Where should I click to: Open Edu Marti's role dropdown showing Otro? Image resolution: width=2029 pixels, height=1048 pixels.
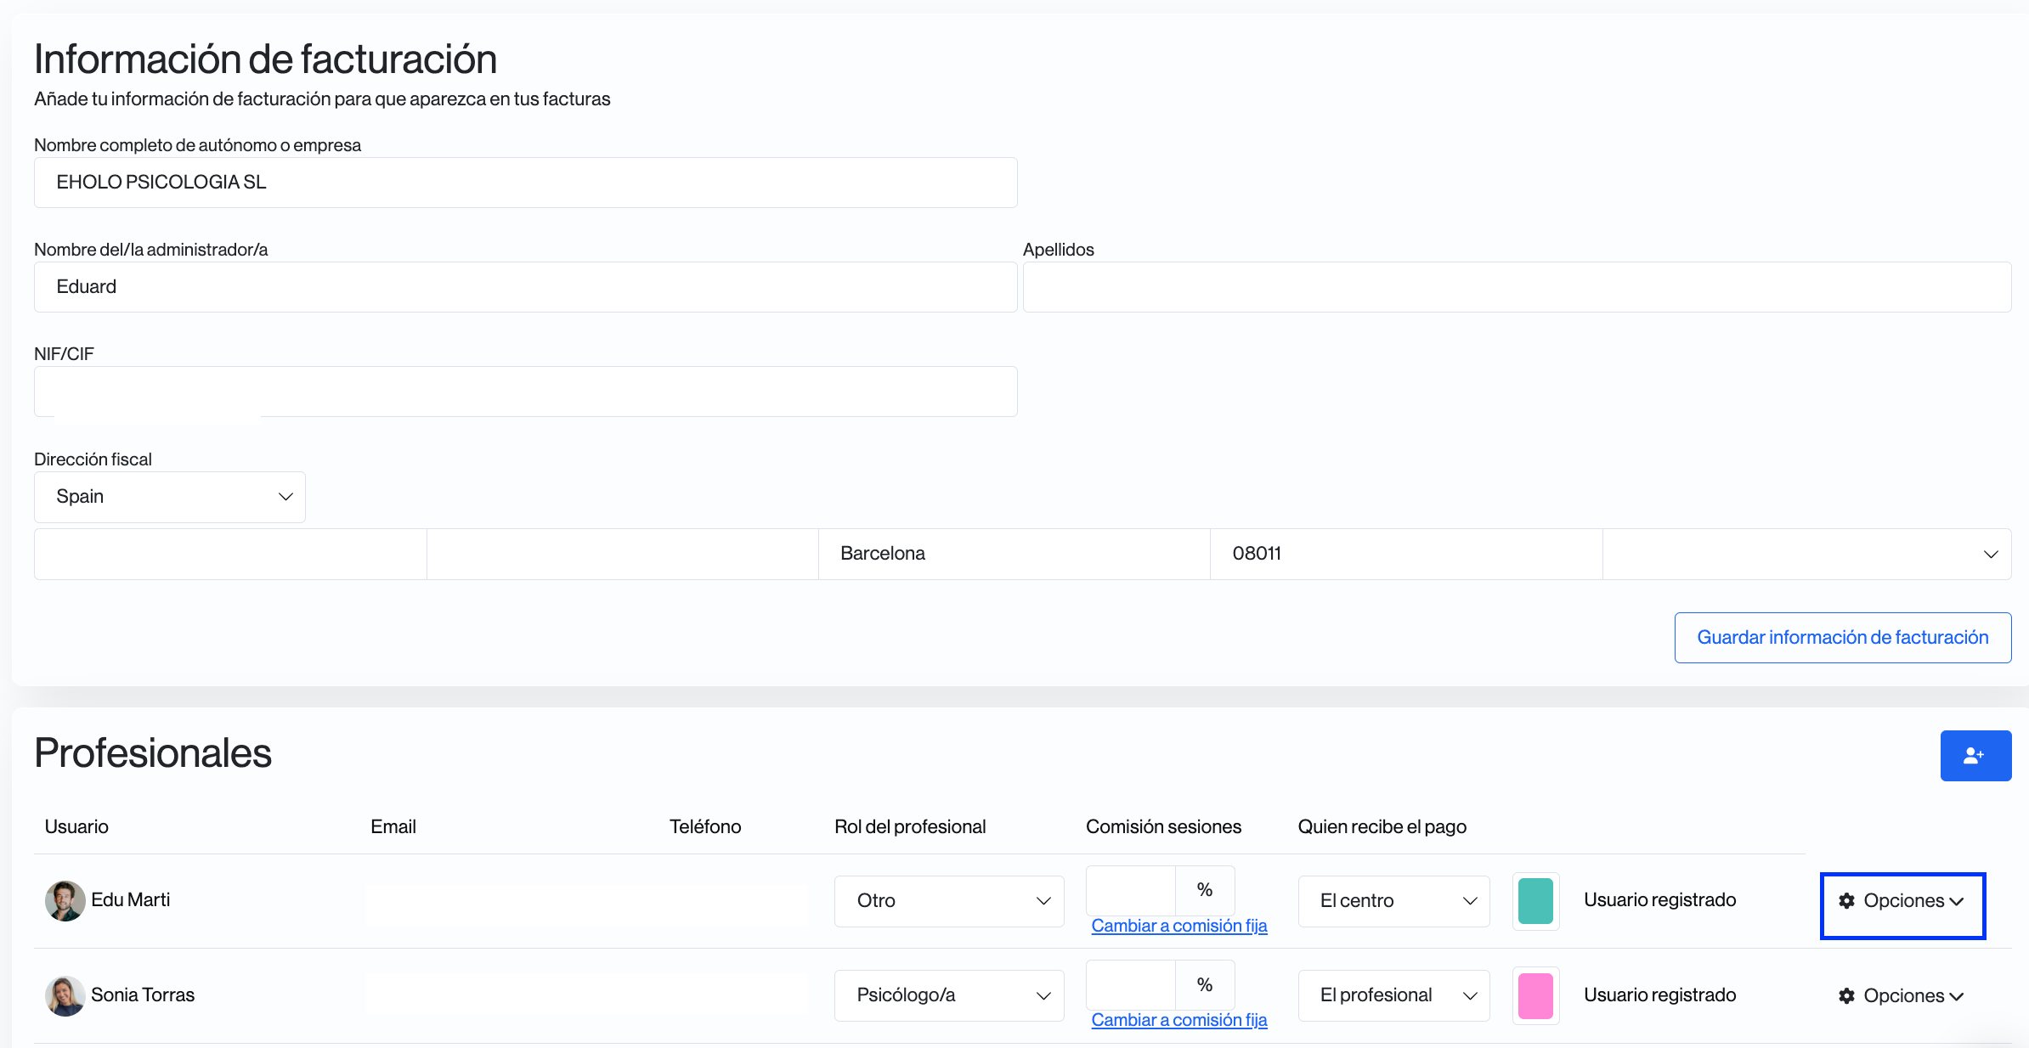tap(948, 901)
